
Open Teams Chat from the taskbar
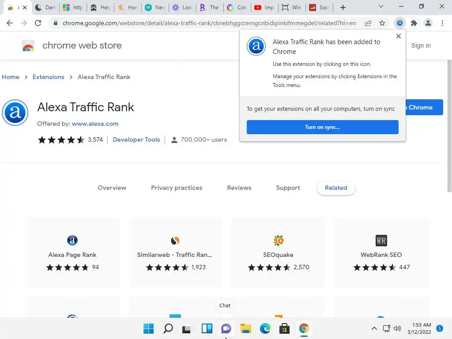click(x=226, y=328)
